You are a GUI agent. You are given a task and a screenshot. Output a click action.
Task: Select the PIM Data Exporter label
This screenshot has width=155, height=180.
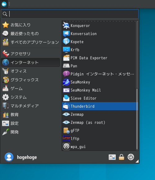(89, 58)
